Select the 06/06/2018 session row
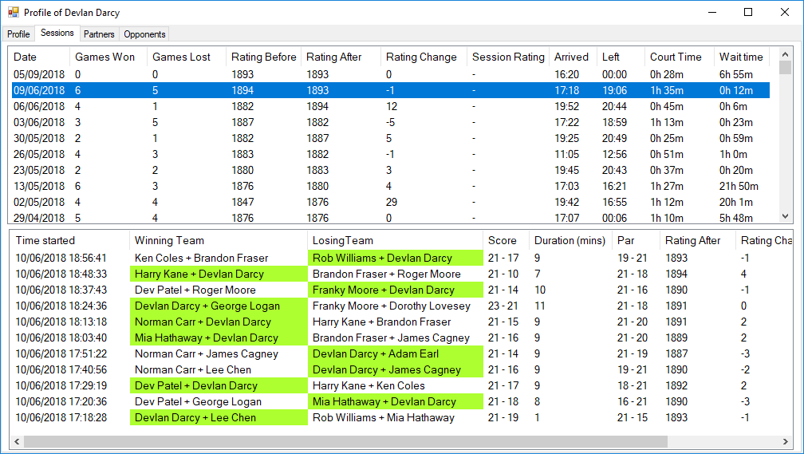804x454 pixels. pyautogui.click(x=390, y=106)
